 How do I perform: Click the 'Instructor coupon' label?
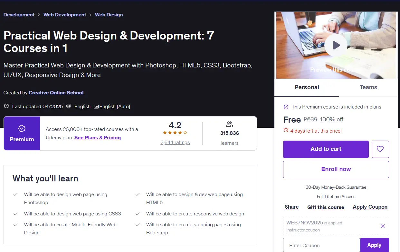click(x=303, y=230)
